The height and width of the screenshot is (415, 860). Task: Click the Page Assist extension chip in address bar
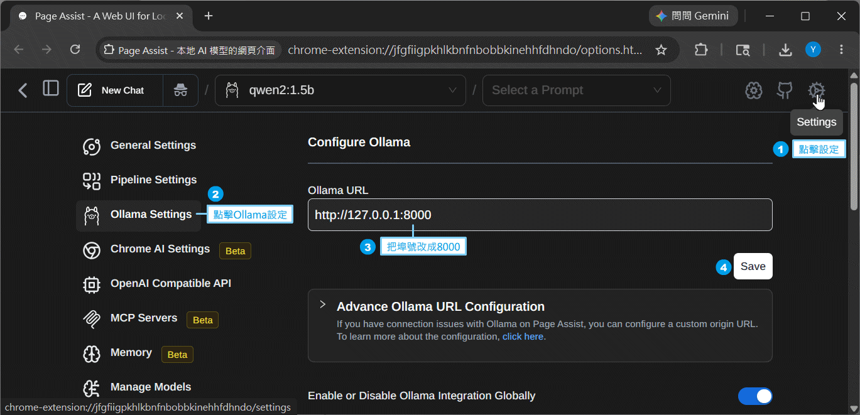[x=190, y=50]
